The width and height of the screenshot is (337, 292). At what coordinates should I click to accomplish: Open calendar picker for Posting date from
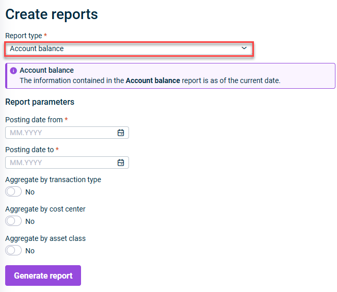(121, 133)
